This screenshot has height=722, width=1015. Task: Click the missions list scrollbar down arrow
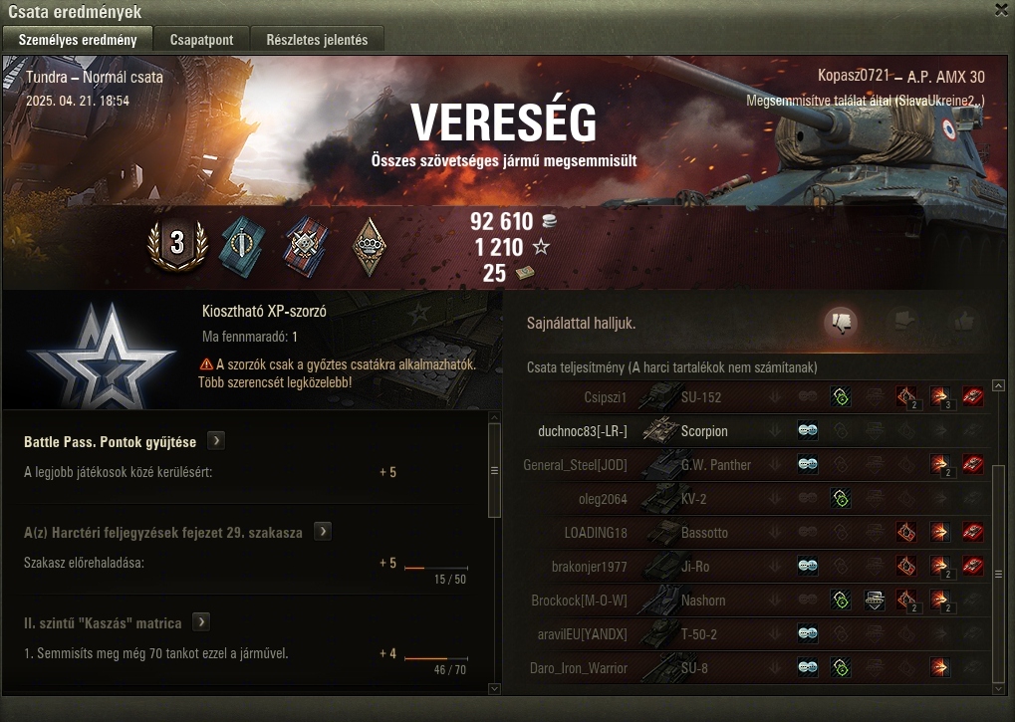click(495, 689)
